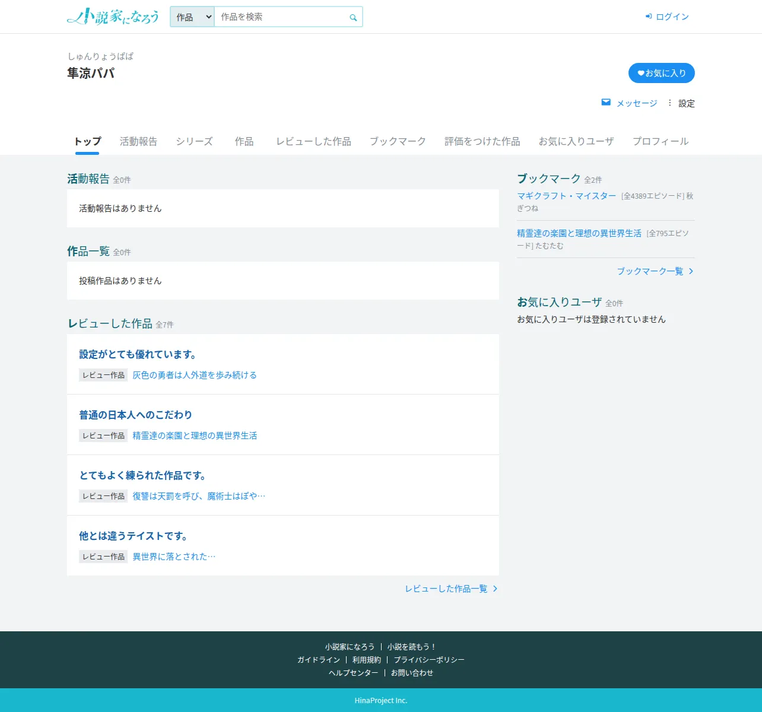Click the ヘルプセンター footer link
Image resolution: width=762 pixels, height=712 pixels.
354,673
